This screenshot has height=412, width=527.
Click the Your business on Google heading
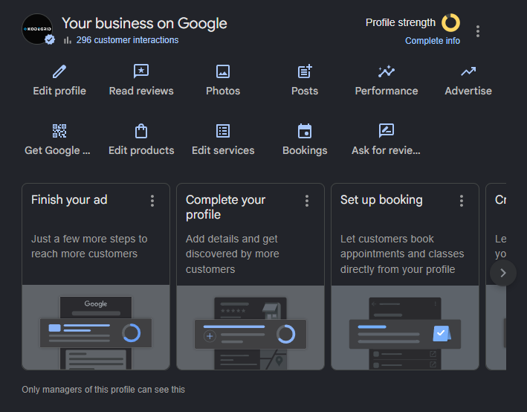coord(144,24)
